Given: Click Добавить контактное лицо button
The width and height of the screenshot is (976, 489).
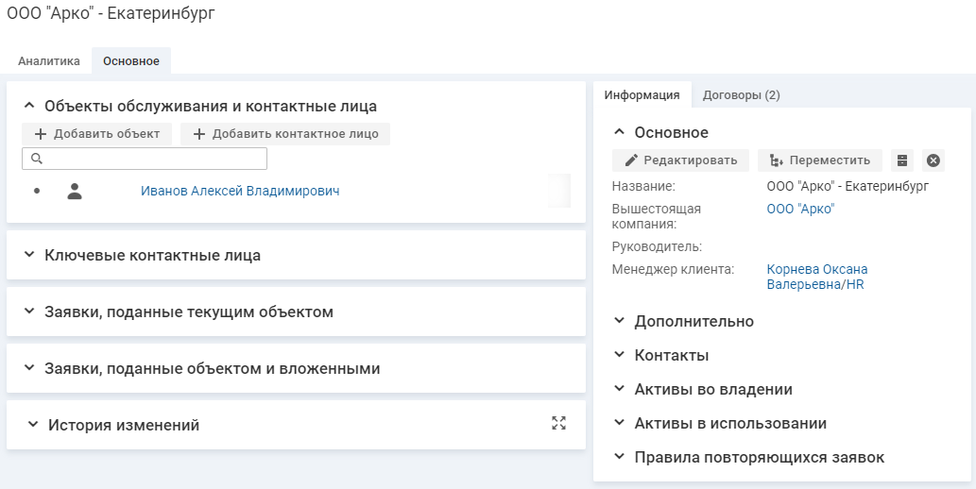Looking at the screenshot, I should coord(285,134).
